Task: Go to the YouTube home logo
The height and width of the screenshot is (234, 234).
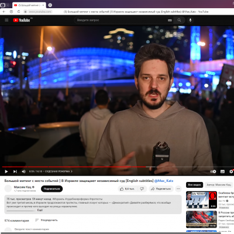Action: click(x=22, y=20)
